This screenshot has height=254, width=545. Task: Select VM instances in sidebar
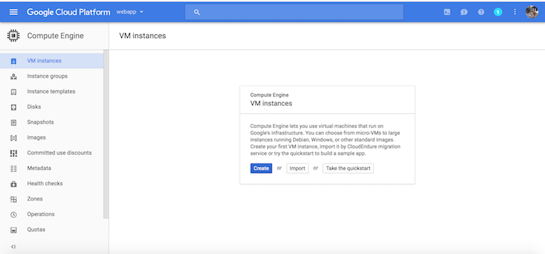(x=52, y=61)
